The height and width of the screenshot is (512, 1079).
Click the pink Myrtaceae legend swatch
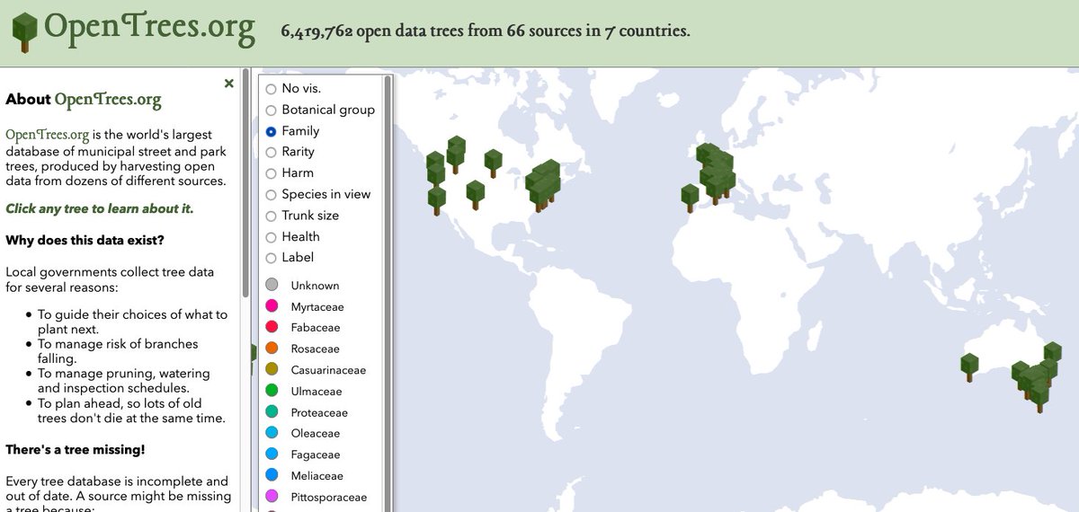click(x=272, y=306)
